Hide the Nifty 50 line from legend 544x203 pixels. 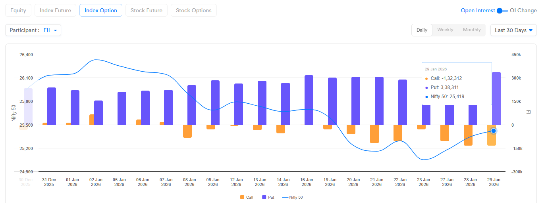[292, 197]
